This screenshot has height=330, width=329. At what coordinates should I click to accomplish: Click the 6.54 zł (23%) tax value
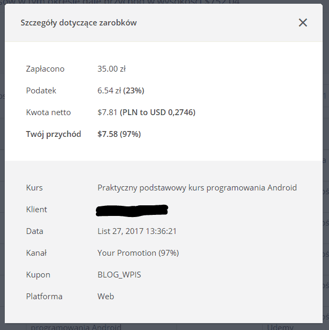click(x=121, y=91)
